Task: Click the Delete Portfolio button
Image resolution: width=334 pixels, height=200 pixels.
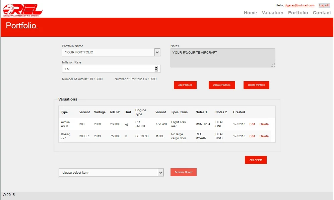Action: pyautogui.click(x=256, y=85)
